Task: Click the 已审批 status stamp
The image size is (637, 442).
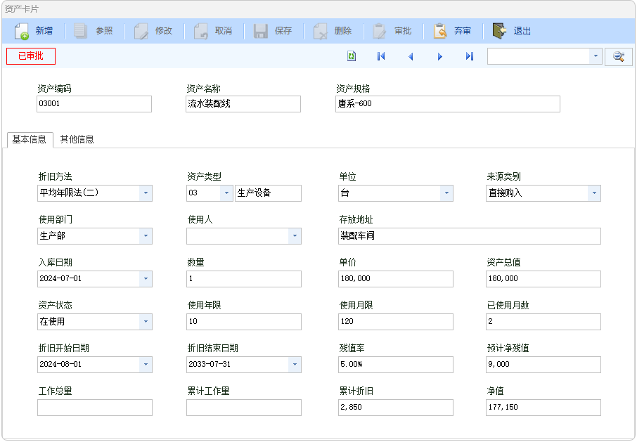Action: (31, 56)
